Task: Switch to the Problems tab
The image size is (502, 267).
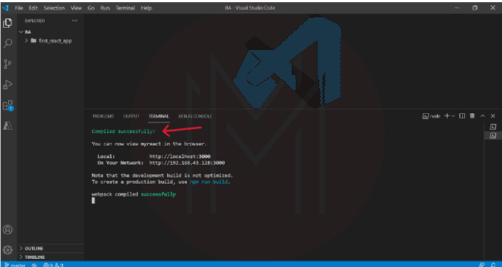Action: pyautogui.click(x=103, y=116)
